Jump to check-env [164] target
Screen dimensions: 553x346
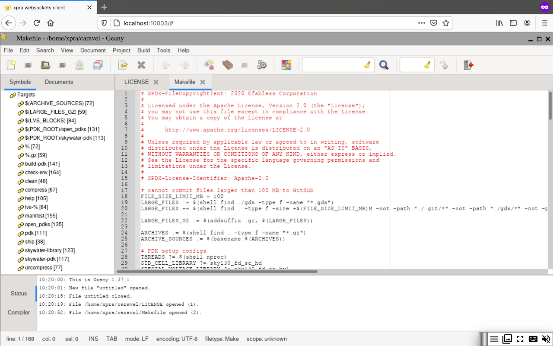tap(43, 173)
